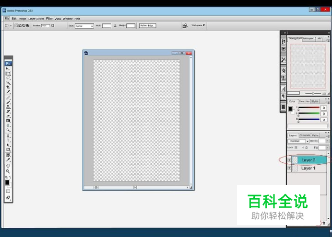Select the Eraser tool
The image size is (332, 237).
(8, 116)
